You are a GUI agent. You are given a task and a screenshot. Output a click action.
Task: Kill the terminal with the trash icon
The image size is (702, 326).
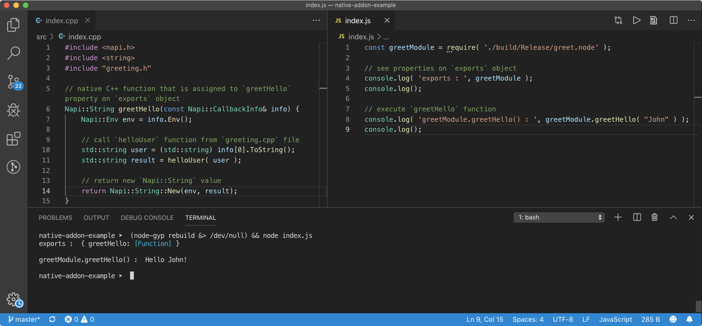click(655, 217)
